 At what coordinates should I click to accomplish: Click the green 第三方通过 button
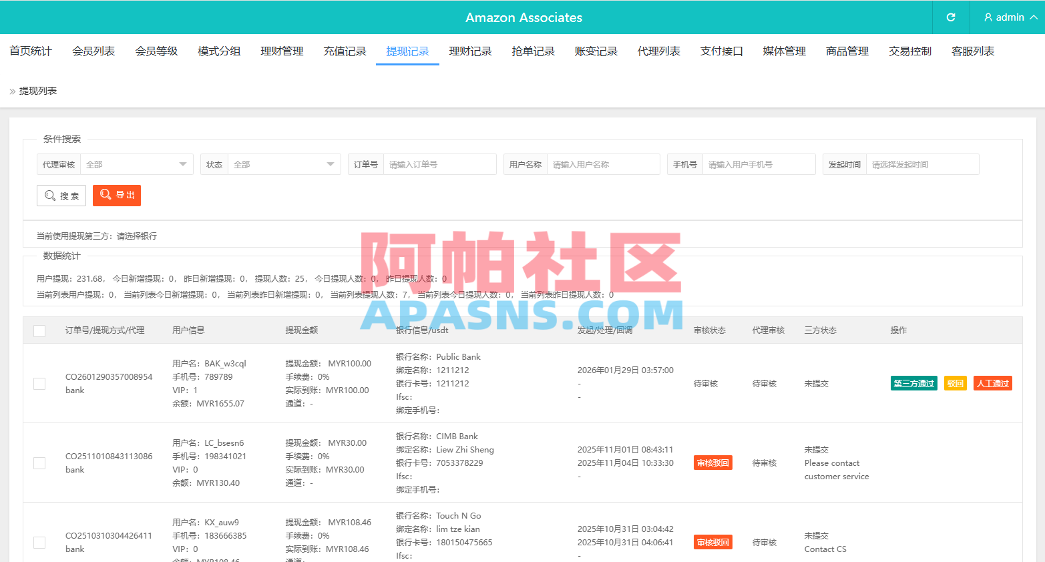913,383
